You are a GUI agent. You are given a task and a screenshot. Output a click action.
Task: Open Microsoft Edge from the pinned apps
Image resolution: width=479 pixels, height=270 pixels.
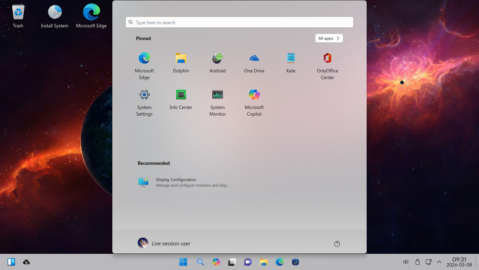144,66
